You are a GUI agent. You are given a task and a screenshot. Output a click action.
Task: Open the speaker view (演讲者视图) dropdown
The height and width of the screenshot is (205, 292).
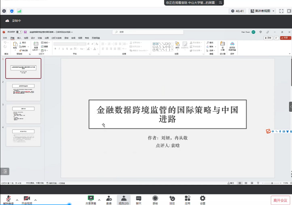click(262, 11)
